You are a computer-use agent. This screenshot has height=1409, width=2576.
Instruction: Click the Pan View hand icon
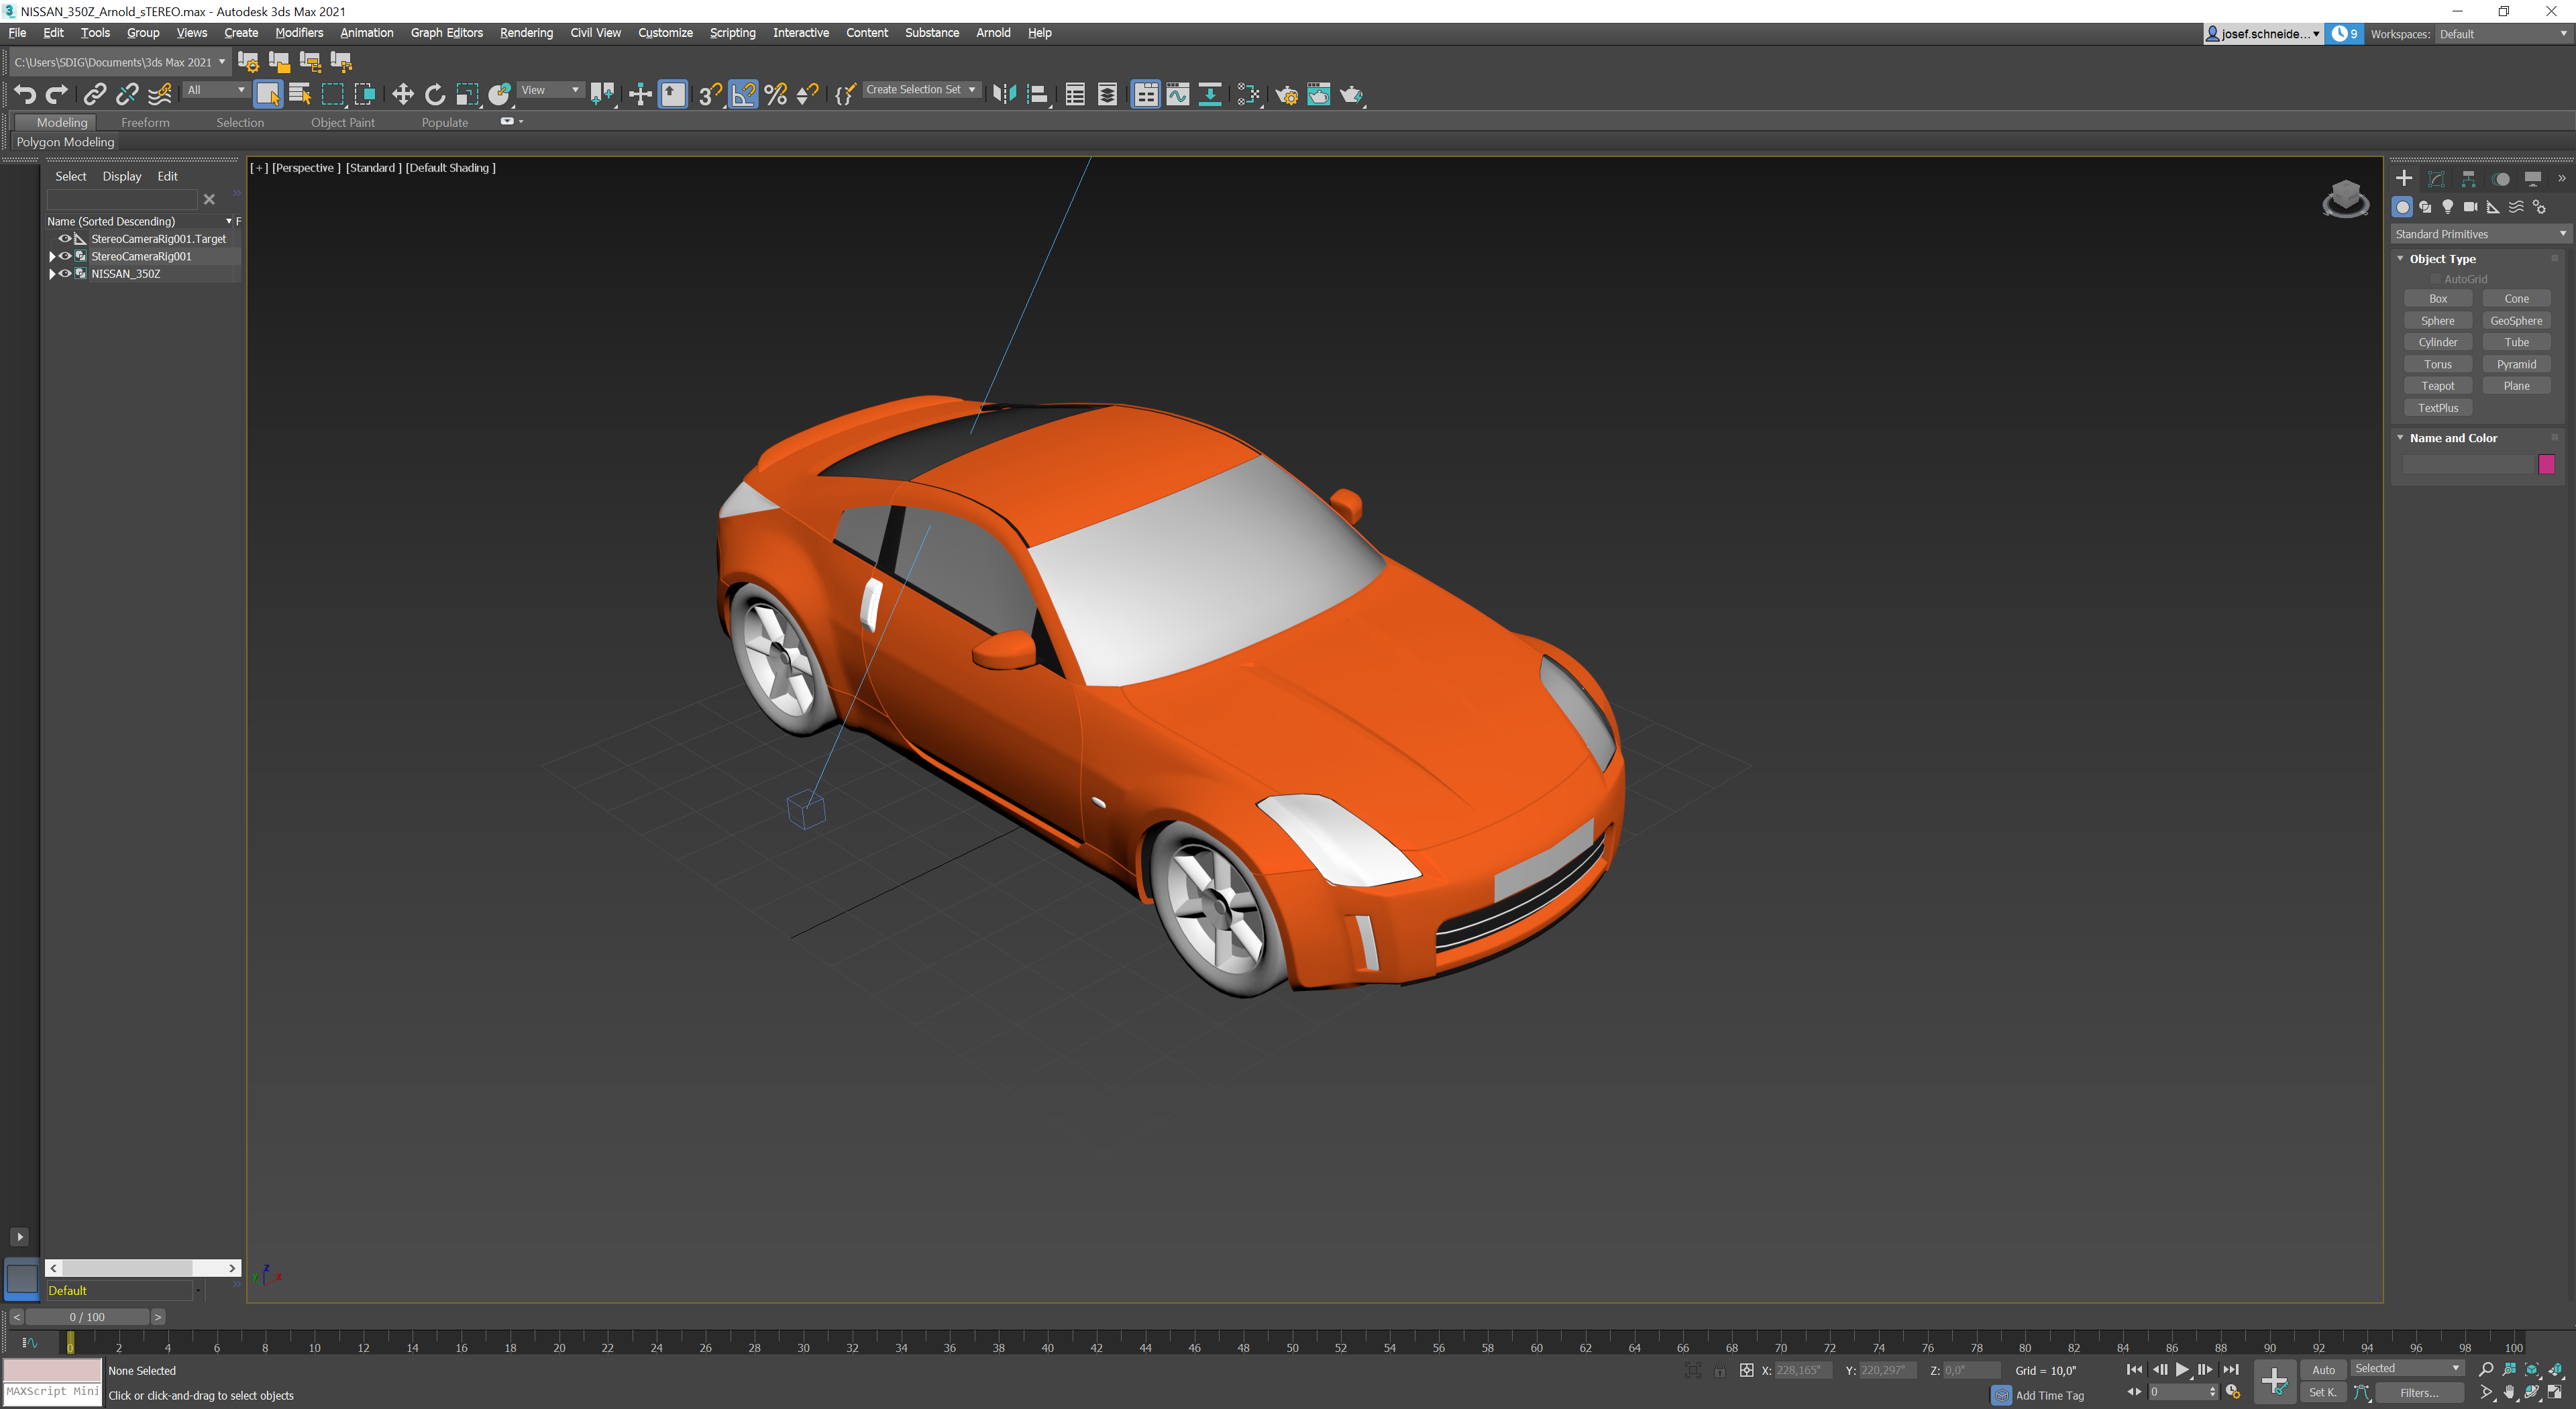(x=2509, y=1392)
